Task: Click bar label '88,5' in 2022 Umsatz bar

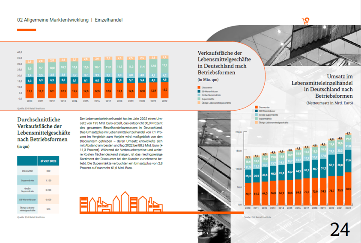Action: click(x=348, y=189)
